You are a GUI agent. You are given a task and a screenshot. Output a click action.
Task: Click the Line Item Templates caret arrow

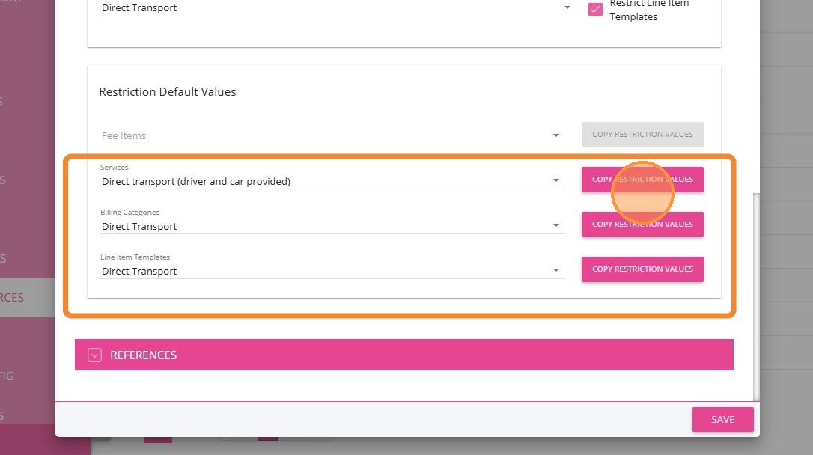(556, 270)
